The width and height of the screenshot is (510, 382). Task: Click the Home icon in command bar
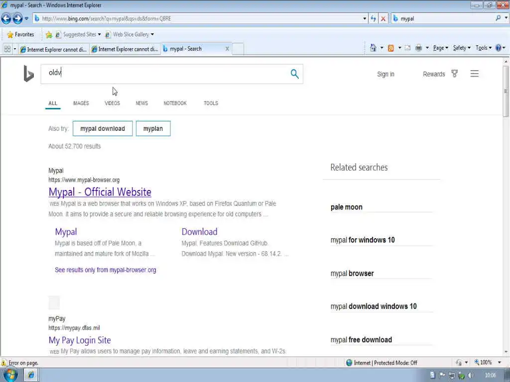click(x=373, y=48)
